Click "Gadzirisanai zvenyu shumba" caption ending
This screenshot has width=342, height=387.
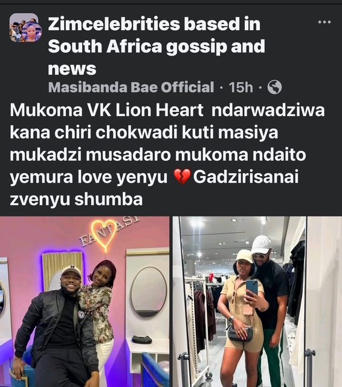click(x=154, y=188)
